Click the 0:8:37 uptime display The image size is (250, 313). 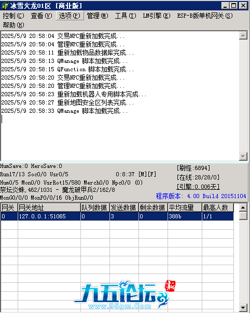tap(125, 174)
